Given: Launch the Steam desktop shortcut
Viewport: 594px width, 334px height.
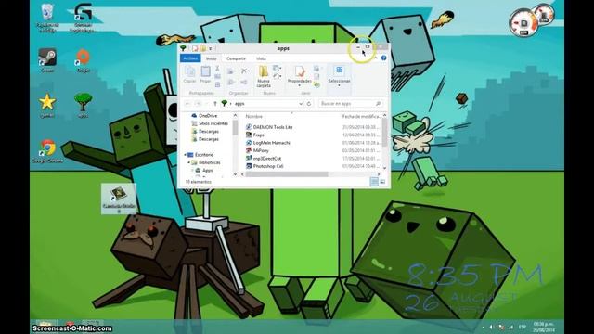Looking at the screenshot, I should (47, 59).
